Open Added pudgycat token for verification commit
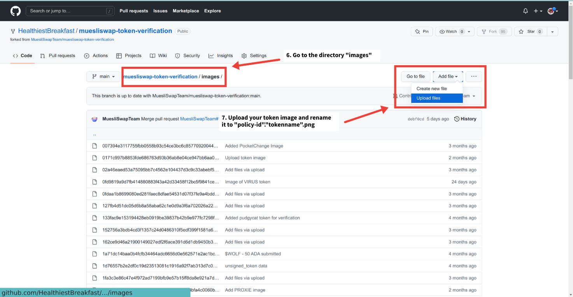Image resolution: width=573 pixels, height=297 pixels. pos(263,218)
